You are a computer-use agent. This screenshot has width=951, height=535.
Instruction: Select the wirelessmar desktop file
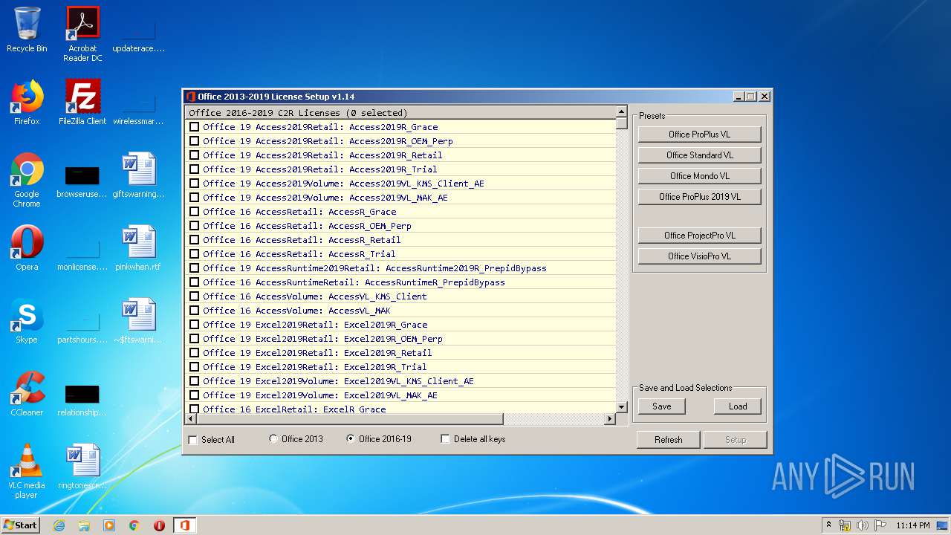click(139, 107)
